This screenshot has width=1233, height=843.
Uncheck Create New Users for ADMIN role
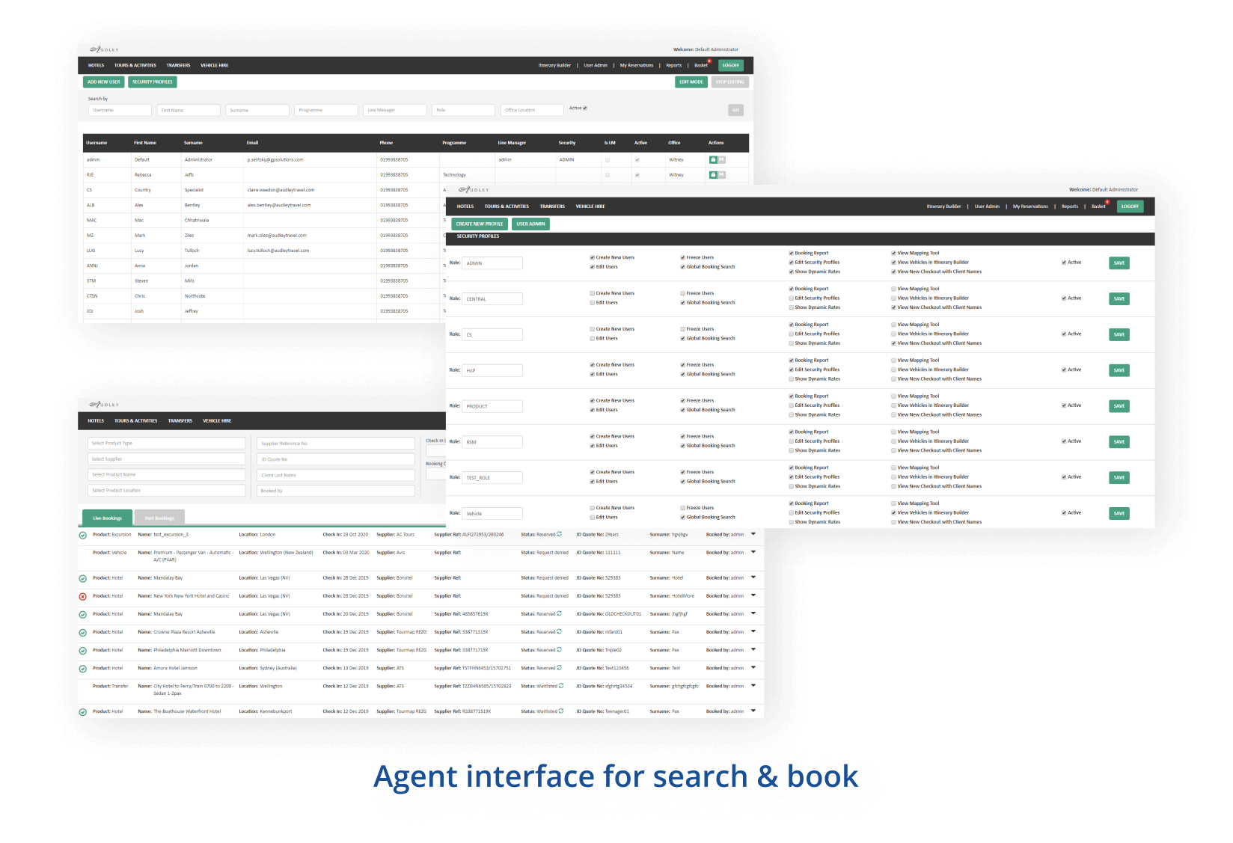[x=592, y=257]
